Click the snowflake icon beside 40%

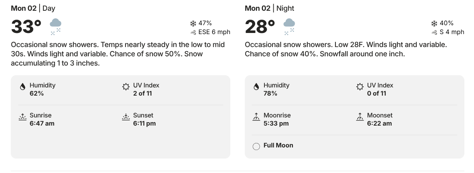(434, 23)
